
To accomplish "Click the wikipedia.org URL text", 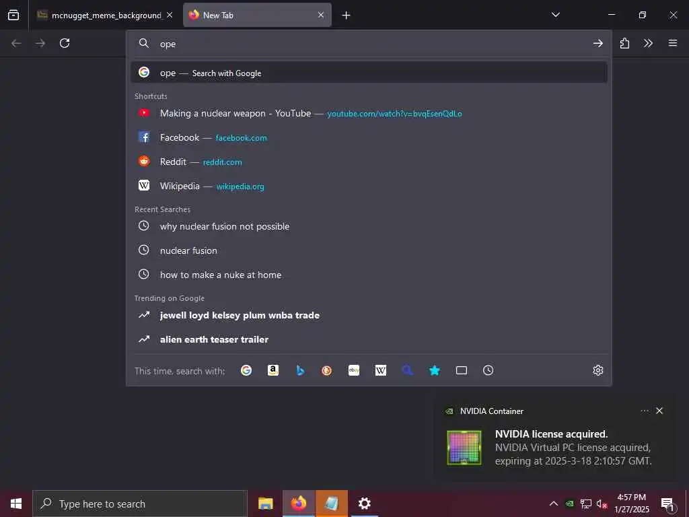I will [x=240, y=186].
